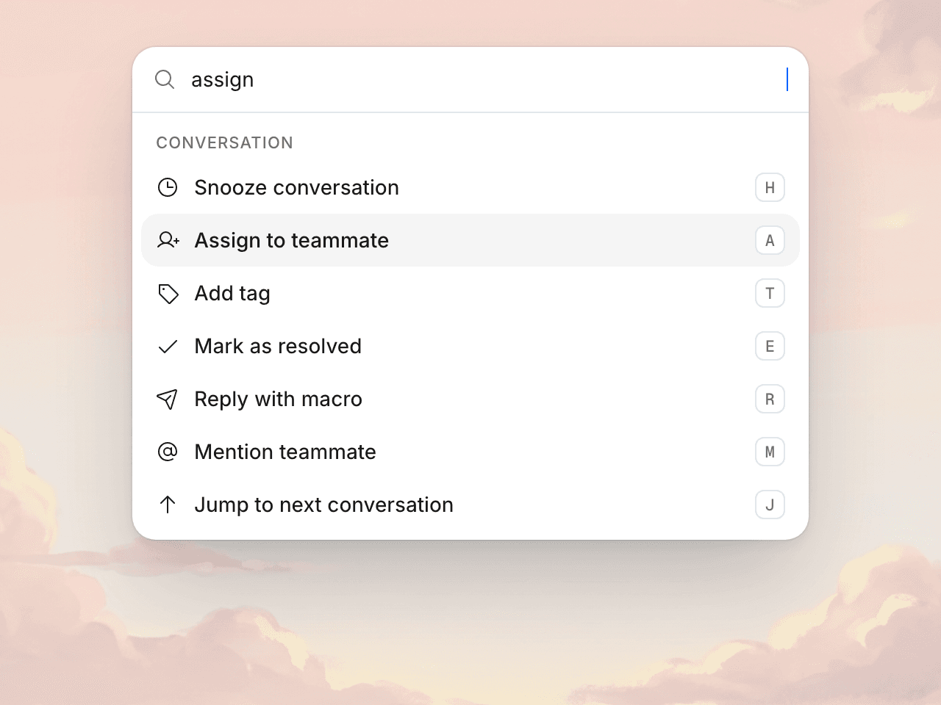Screen dimensions: 941x705
Task: Choose Mention teammate command
Action: coord(470,452)
